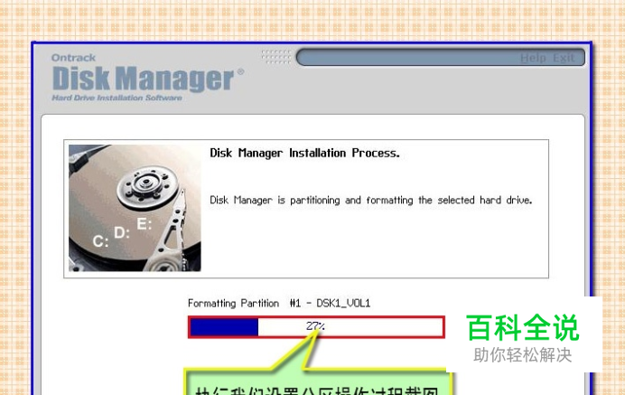Click the partitioning and formatting status message

tap(370, 201)
